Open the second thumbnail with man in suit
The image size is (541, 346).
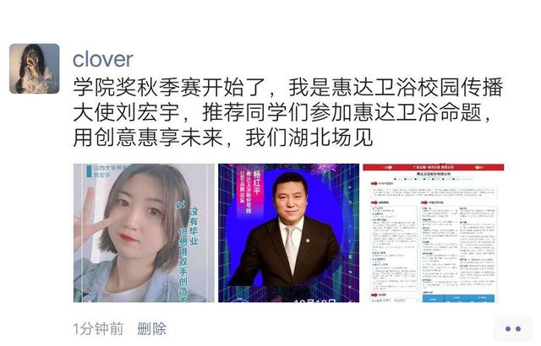click(288, 233)
